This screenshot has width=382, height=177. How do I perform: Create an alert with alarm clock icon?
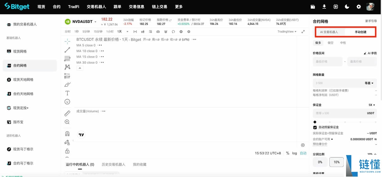click(x=166, y=32)
